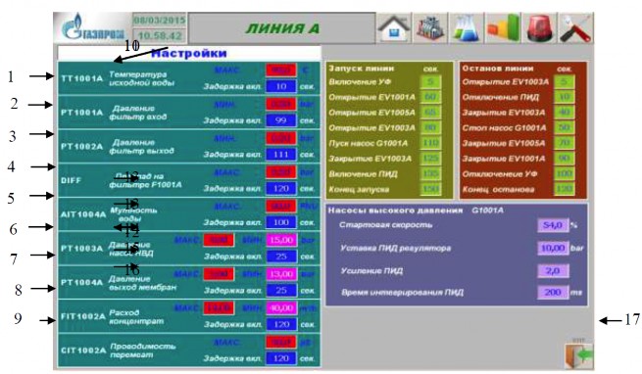Screen dimensions: 642x374
Task: Click the time display 10.58.42
Action: coord(159,35)
